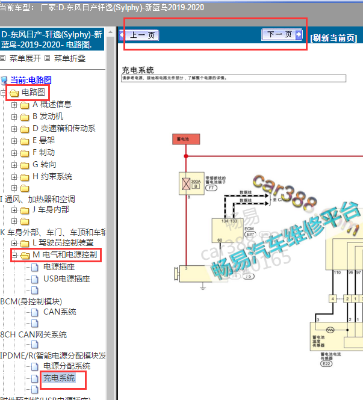Expand the L 驾驶员控制装置 folder
Image resolution: width=363 pixels, height=400 pixels.
pyautogui.click(x=14, y=243)
